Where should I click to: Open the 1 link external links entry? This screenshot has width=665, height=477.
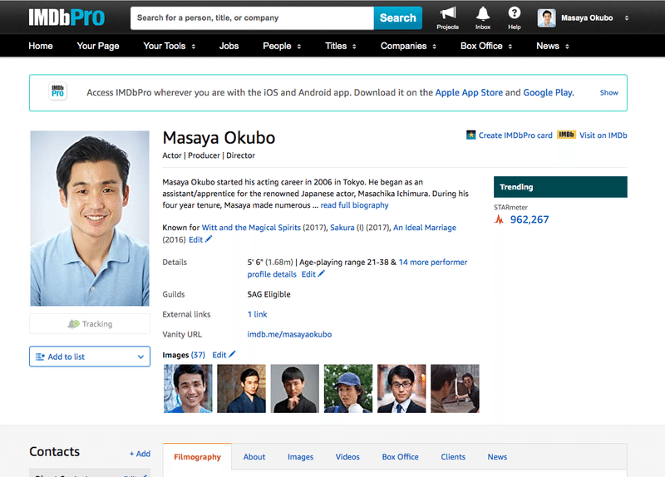[257, 314]
